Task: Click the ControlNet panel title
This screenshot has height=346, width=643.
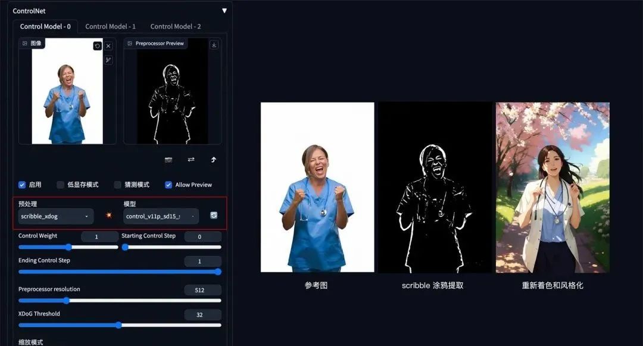Action: (x=29, y=11)
